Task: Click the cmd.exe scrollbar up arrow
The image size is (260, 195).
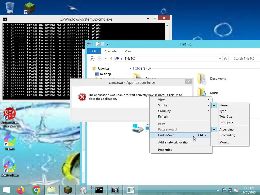Action: (167, 26)
